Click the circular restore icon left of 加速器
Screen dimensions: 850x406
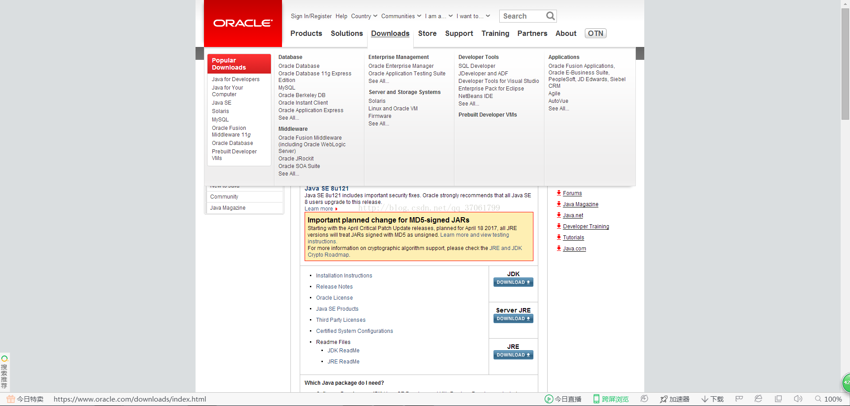coord(644,399)
